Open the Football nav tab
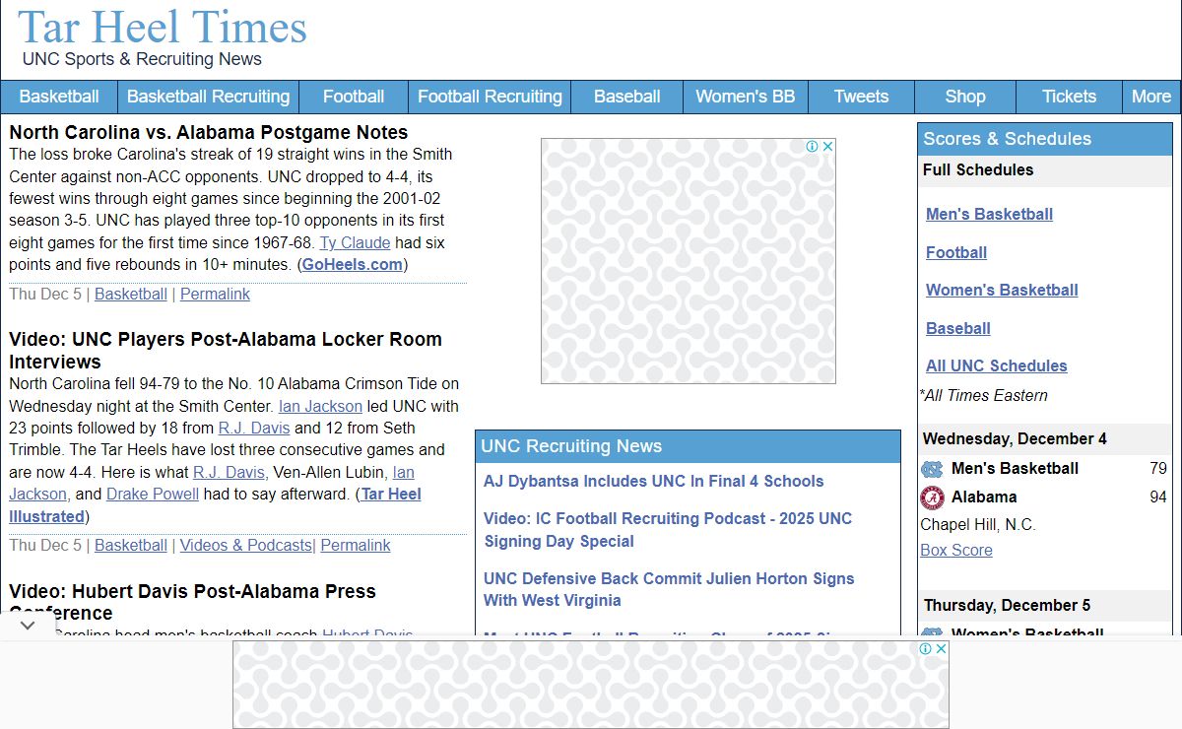Screen dimensions: 1182x729 pos(354,97)
